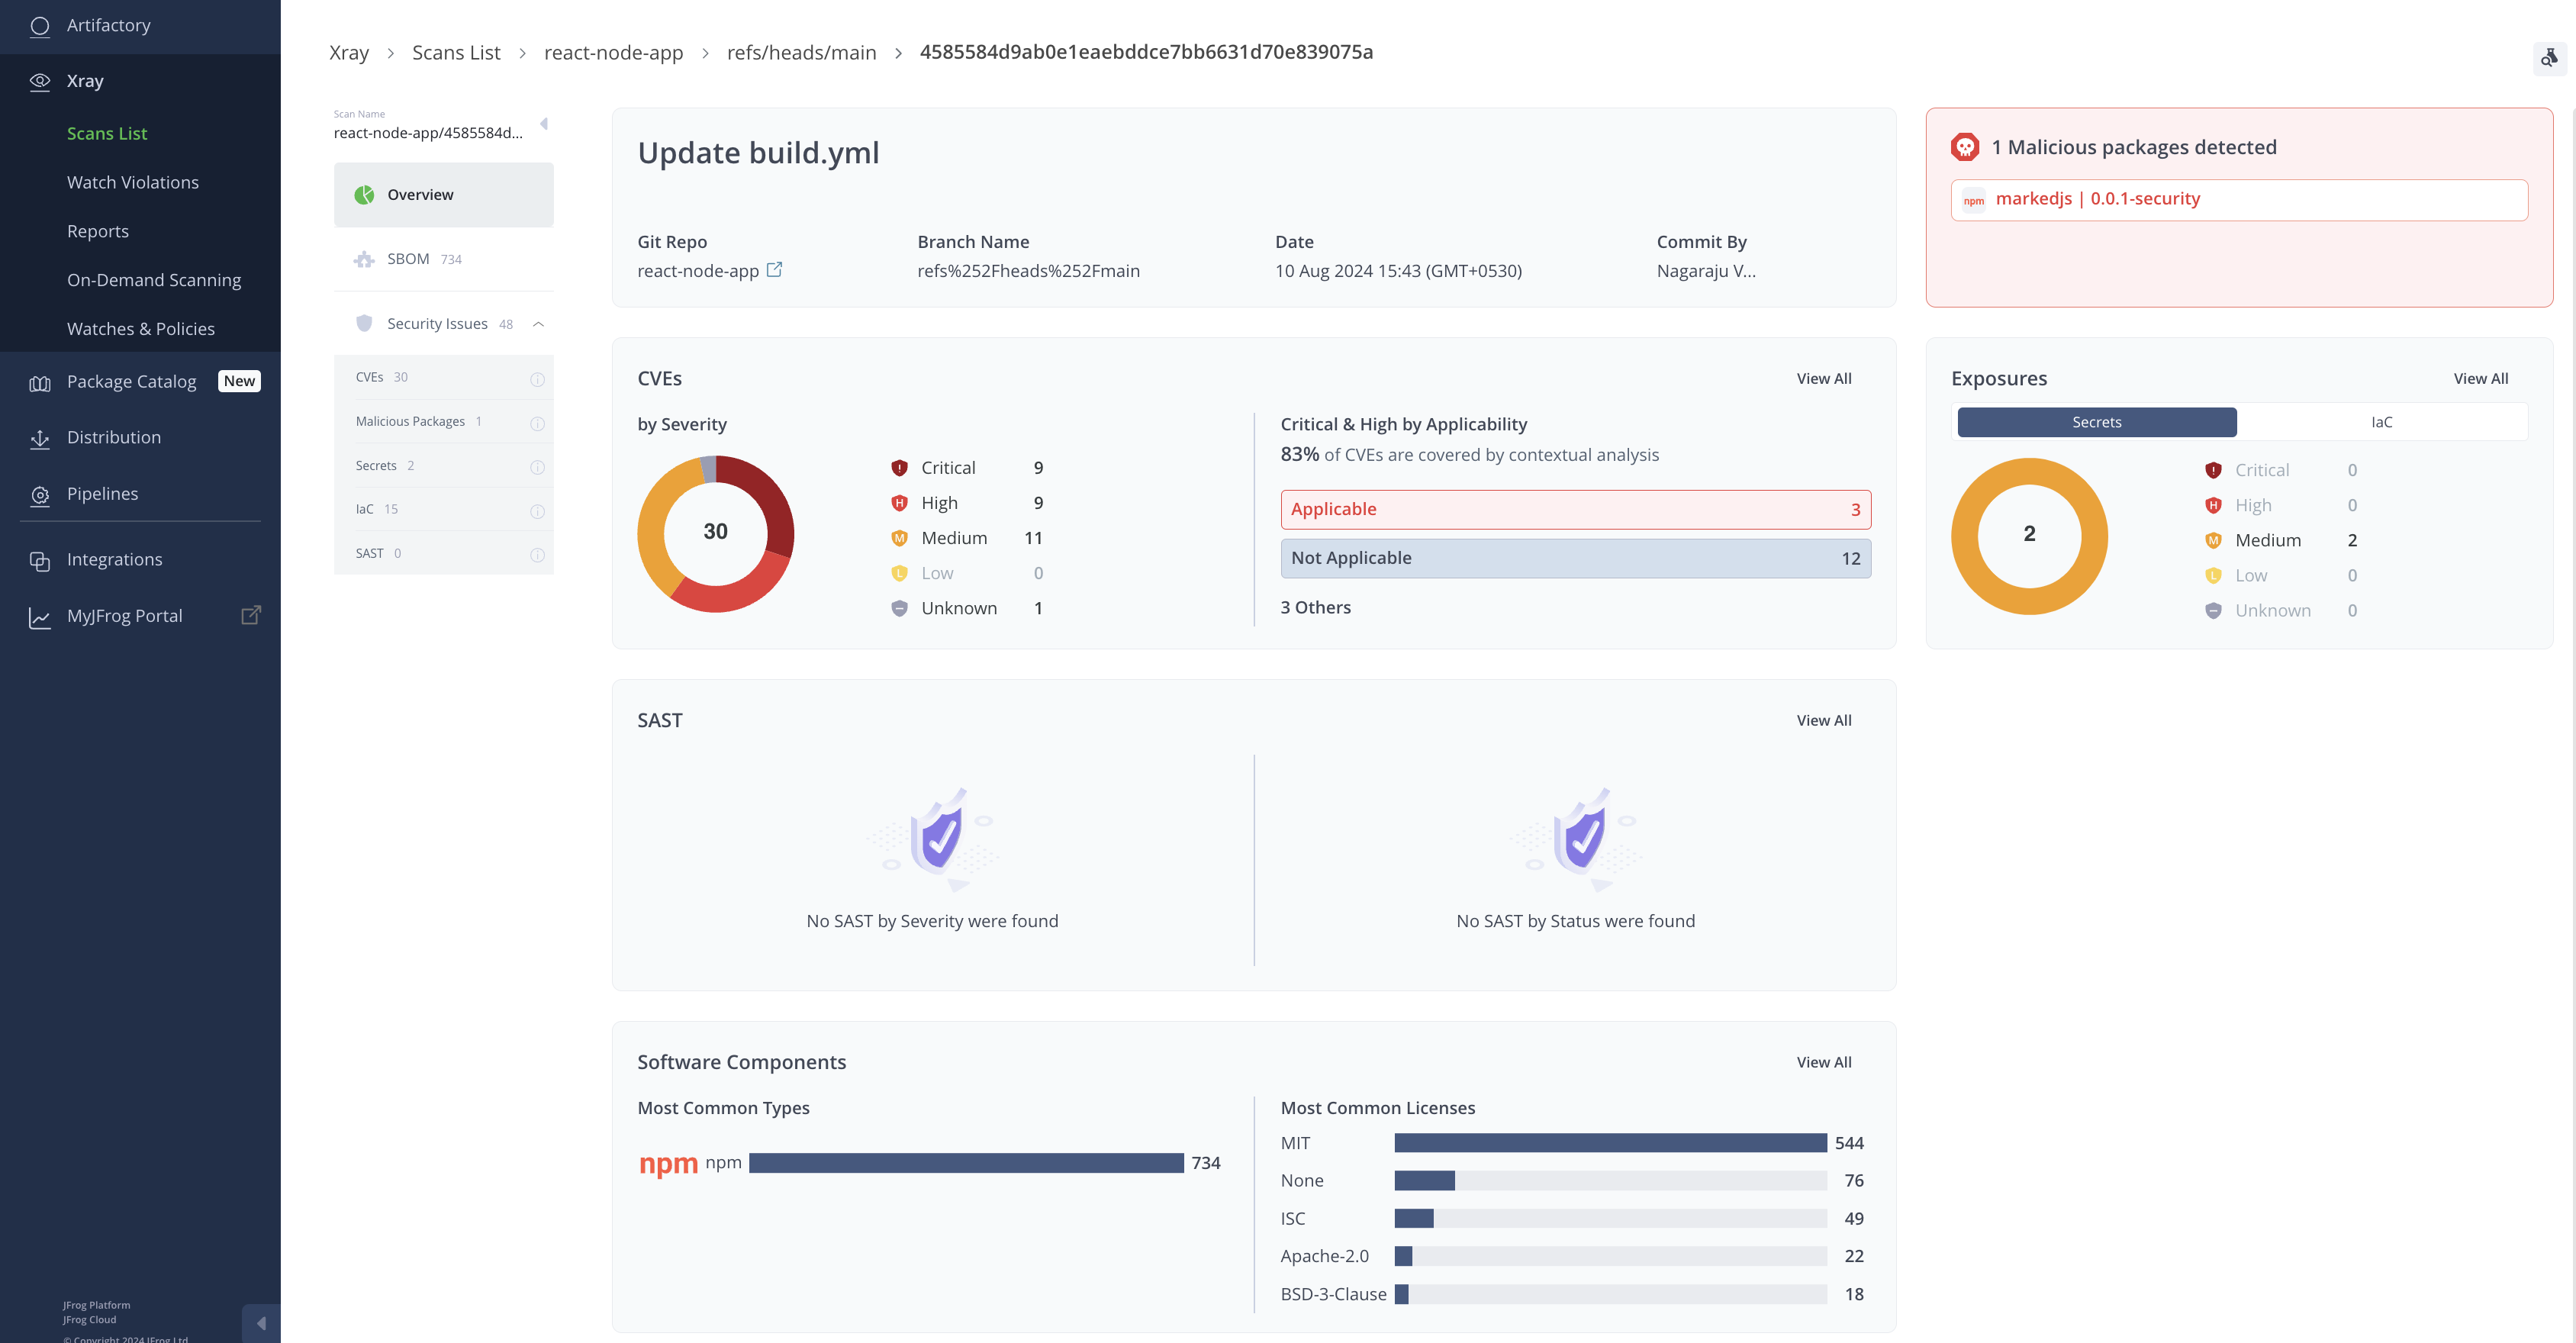Click the Integrations sidebar icon
Image resolution: width=2576 pixels, height=1343 pixels.
40,561
